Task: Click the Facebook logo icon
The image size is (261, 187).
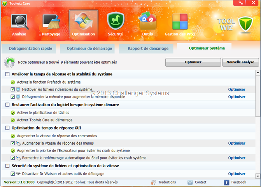Action: [x=226, y=182]
